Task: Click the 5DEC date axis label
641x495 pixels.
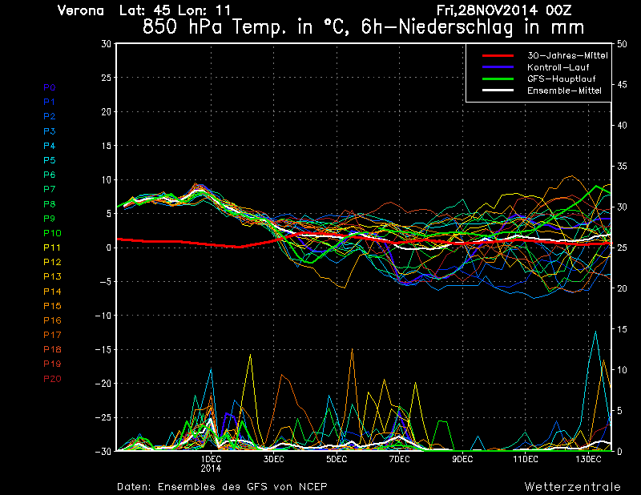Action: point(337,459)
